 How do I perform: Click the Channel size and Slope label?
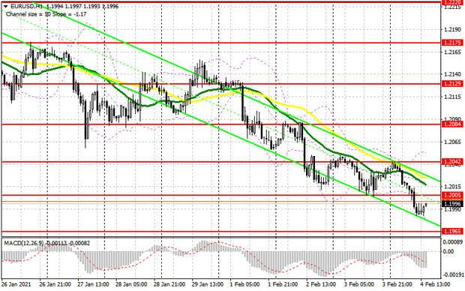(x=46, y=14)
